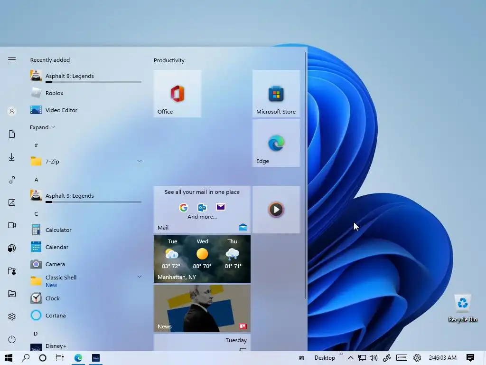486x365 pixels.
Task: Click the Windows Start button
Action: 9,358
